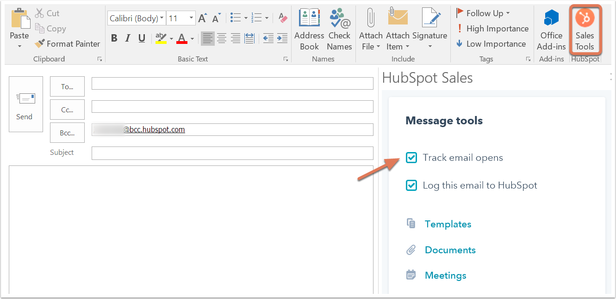The width and height of the screenshot is (616, 299).
Task: Disable Track email opens
Action: click(411, 158)
